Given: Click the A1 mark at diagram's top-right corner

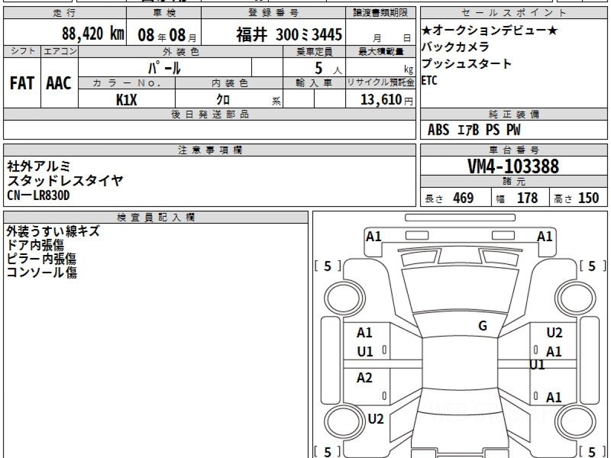Looking at the screenshot, I should click(x=545, y=236).
